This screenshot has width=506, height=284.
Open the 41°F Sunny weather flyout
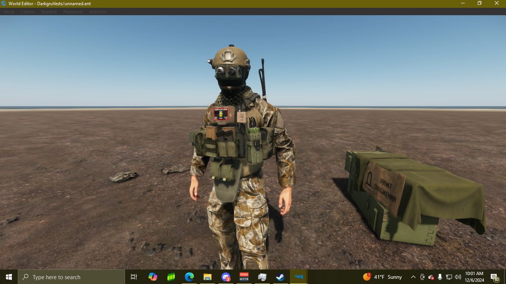[382, 277]
